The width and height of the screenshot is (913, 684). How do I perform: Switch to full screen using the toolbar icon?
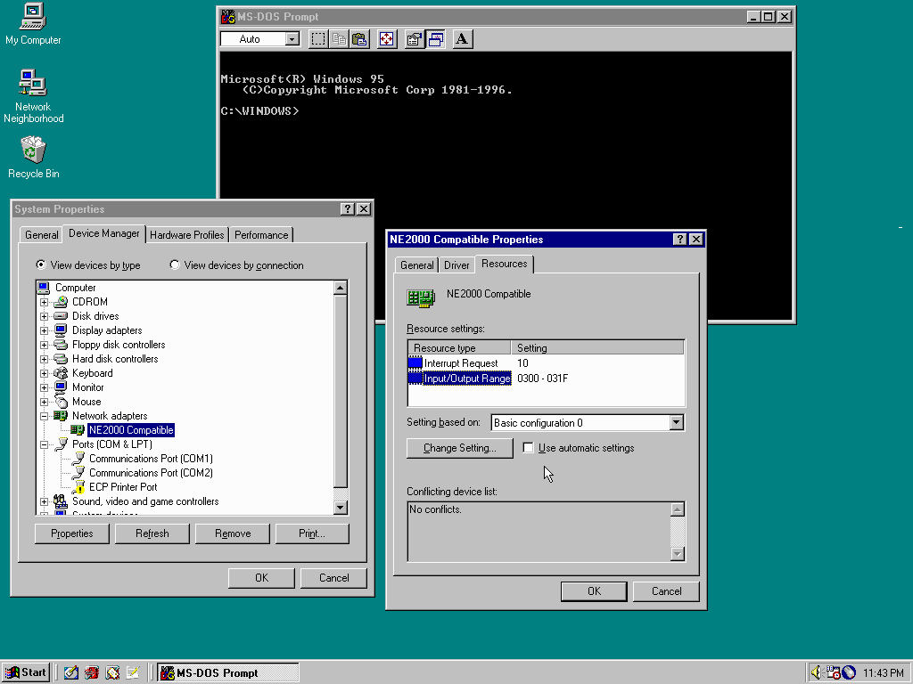387,38
